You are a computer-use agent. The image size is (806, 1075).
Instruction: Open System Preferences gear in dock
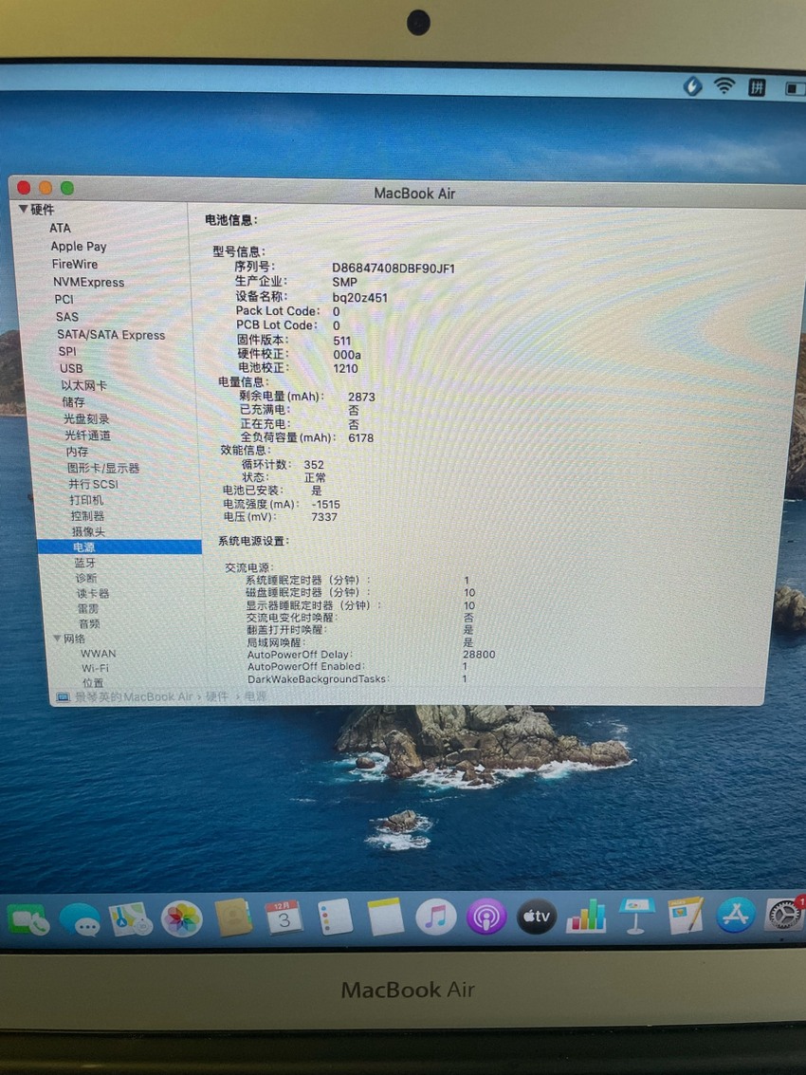(785, 915)
